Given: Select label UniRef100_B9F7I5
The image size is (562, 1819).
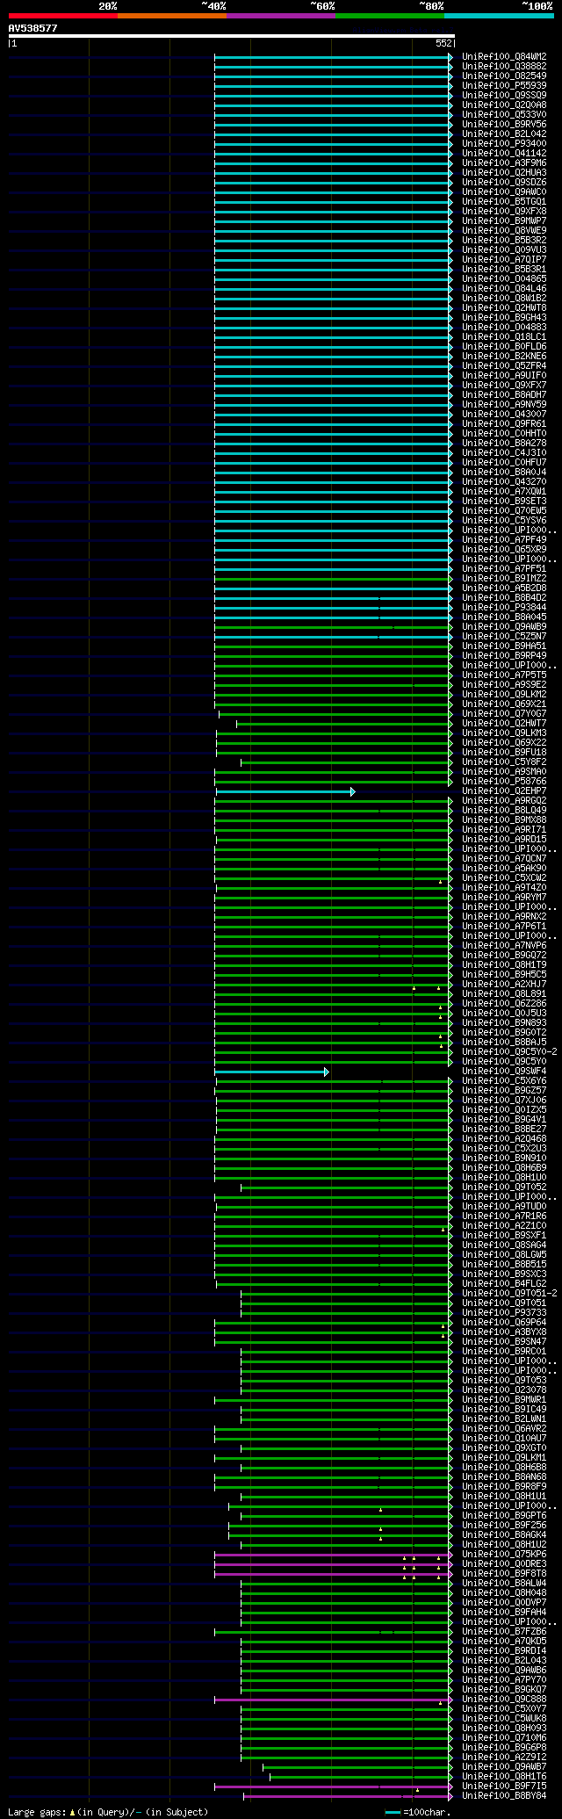Looking at the screenshot, I should point(504,1787).
